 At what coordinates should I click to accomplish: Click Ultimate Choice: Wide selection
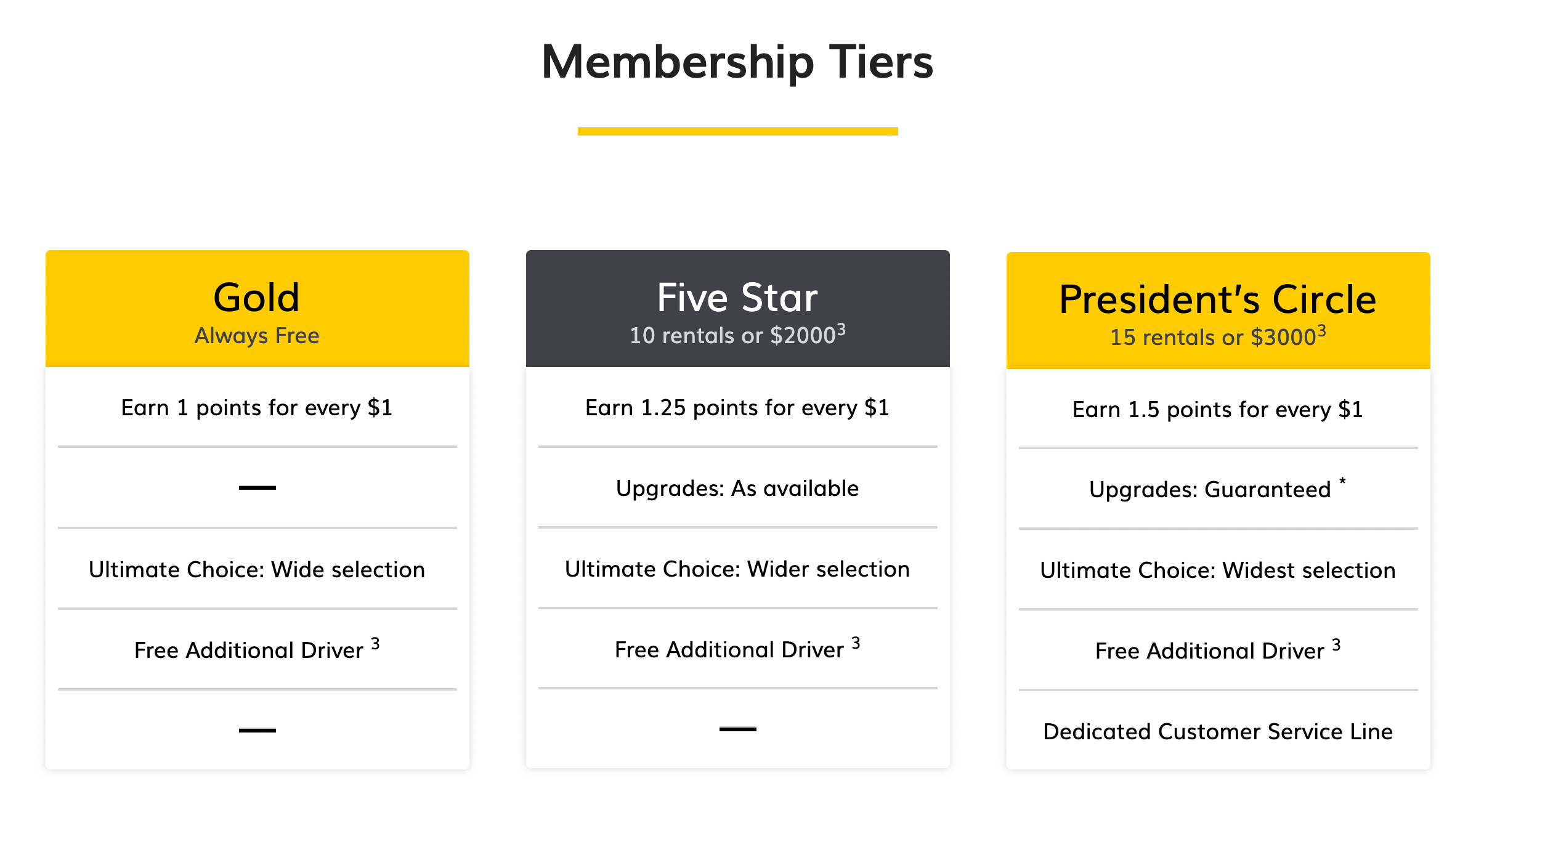coord(257,570)
